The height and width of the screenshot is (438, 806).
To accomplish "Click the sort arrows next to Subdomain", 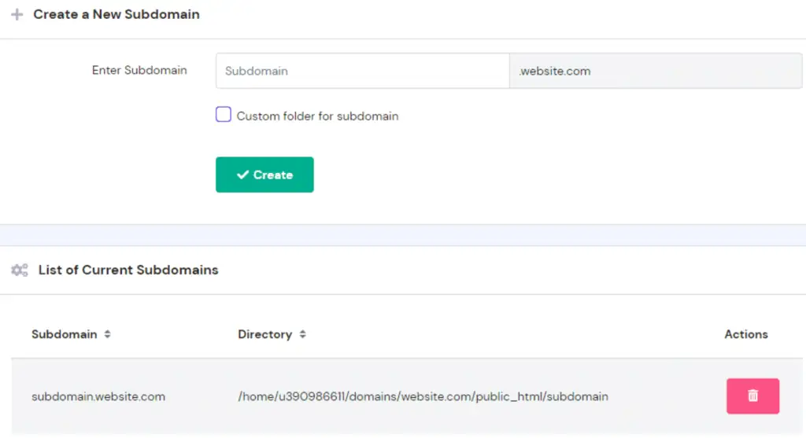I will coord(108,334).
